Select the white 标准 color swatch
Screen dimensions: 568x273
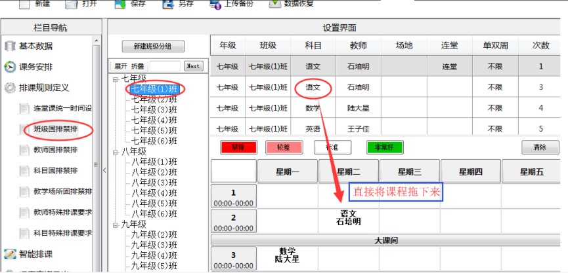[333, 147]
